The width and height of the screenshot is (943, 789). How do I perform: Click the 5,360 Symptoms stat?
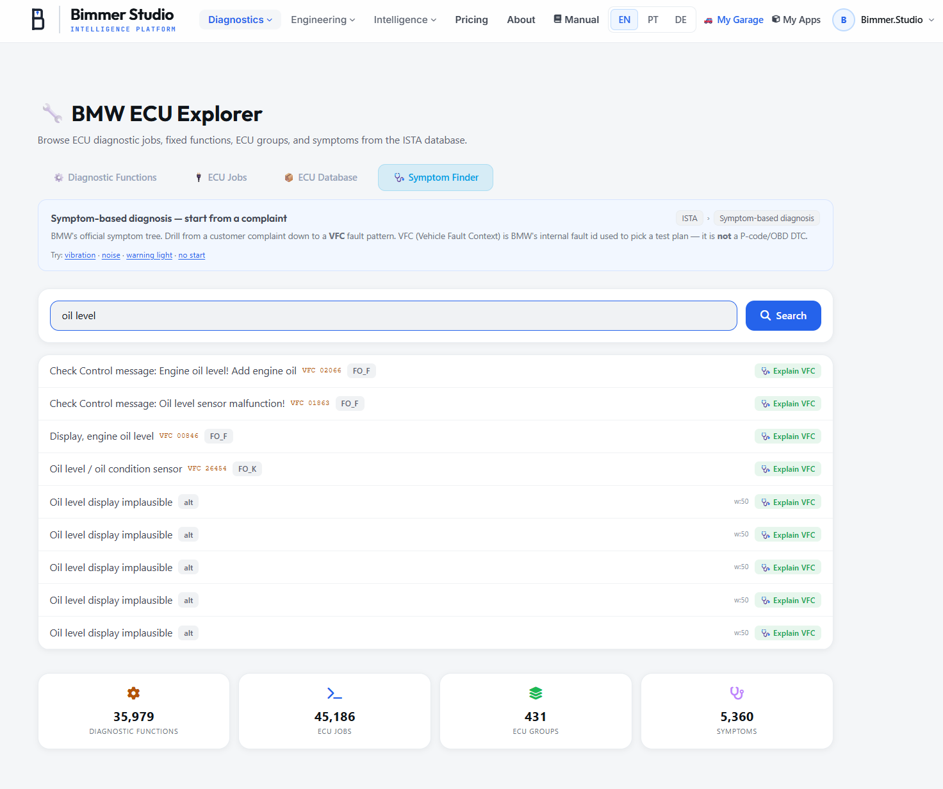pos(737,711)
